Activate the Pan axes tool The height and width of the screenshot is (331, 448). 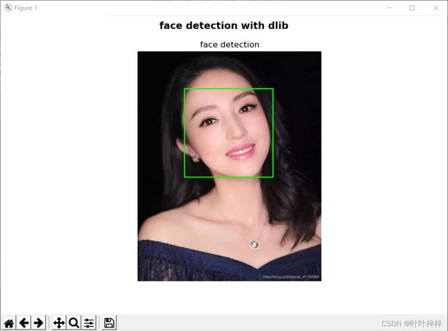[x=59, y=323]
